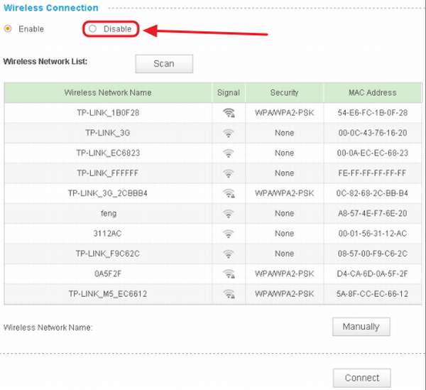Click None security cell of TP-LINK_F9C62C
This screenshot has width=426, height=390.
click(x=285, y=254)
